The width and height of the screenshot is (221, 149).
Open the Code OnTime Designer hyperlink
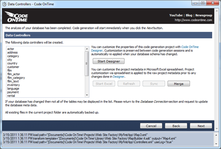pyautogui.click(x=190, y=47)
